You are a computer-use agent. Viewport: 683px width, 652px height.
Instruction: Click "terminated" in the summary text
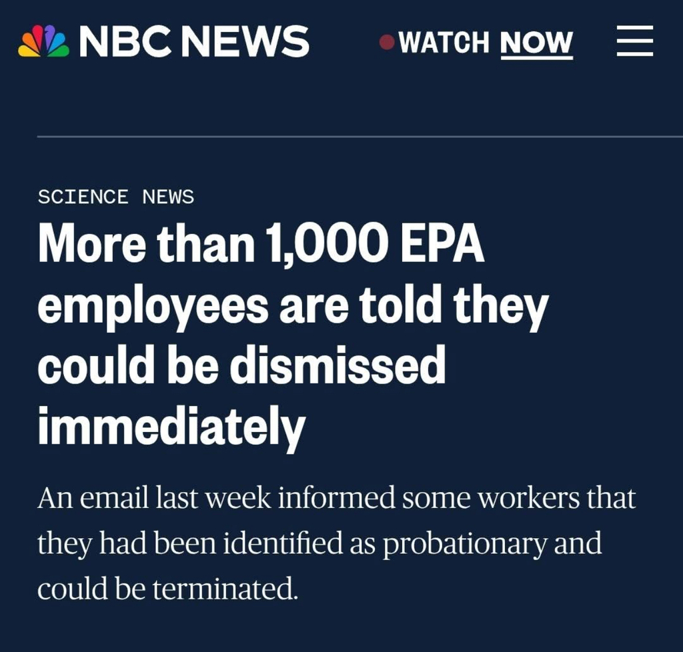[x=223, y=588]
